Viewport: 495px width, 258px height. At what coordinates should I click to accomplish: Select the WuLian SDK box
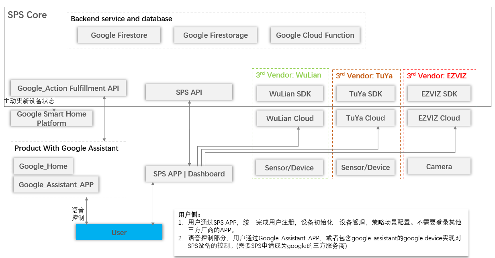[x=290, y=94]
